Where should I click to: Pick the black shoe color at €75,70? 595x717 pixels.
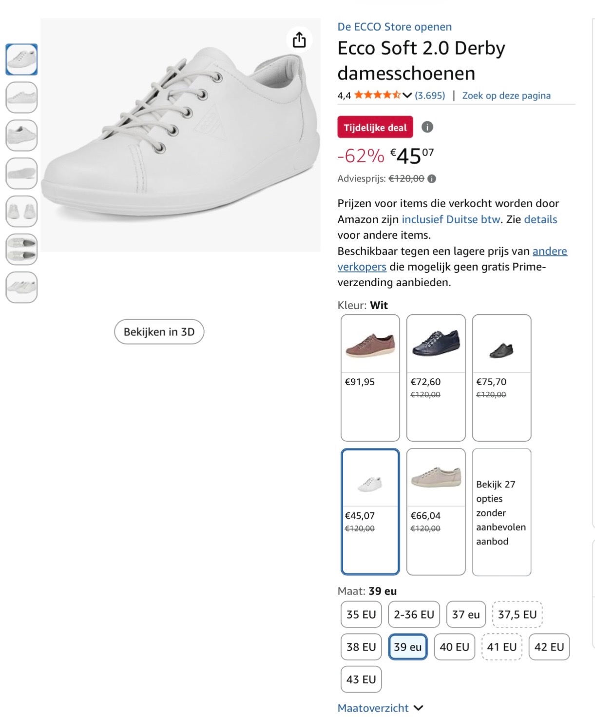501,377
